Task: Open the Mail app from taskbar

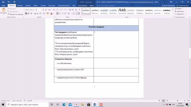Action: coord(70,104)
